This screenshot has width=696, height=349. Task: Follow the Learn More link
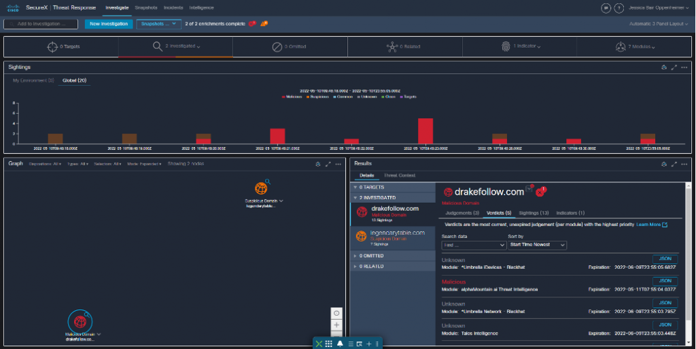pos(651,225)
